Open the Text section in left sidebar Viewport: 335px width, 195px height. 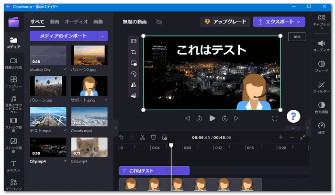(x=13, y=166)
